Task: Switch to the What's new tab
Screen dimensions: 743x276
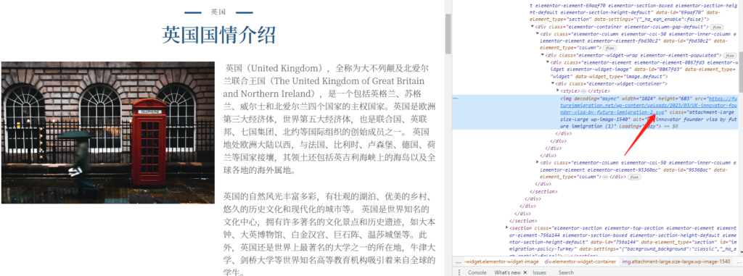Action: coord(507,272)
